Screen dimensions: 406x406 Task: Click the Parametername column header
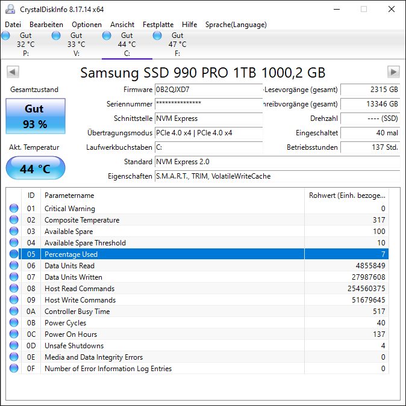click(x=172, y=195)
